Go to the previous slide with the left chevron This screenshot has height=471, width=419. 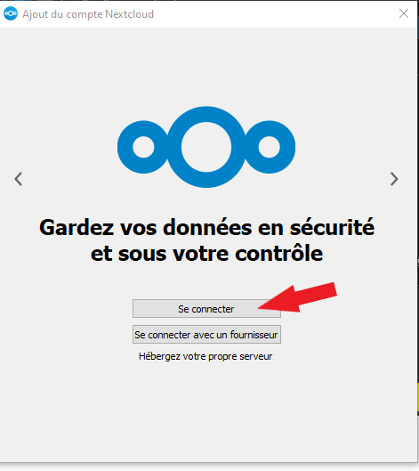(19, 179)
